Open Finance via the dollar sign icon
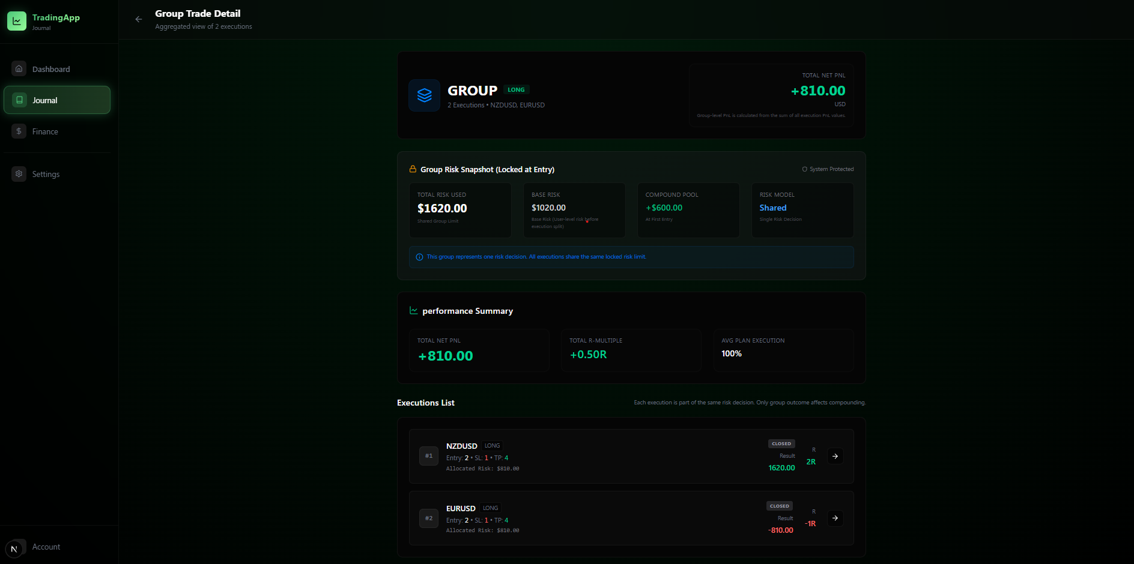This screenshot has width=1134, height=564. tap(19, 131)
